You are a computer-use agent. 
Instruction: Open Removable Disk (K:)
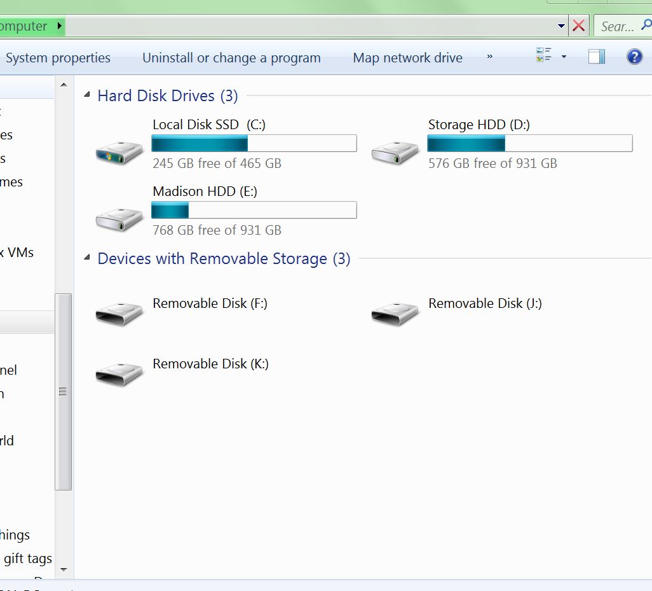click(x=210, y=364)
